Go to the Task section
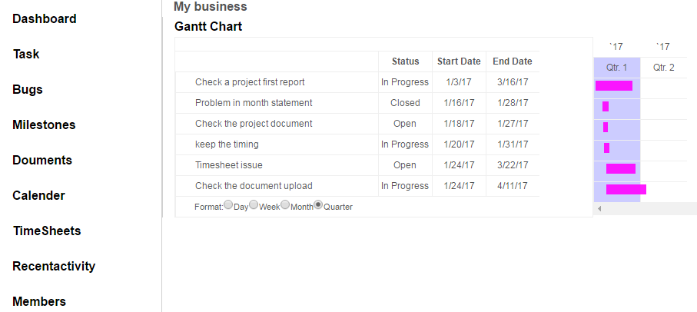The width and height of the screenshot is (697, 312). pyautogui.click(x=26, y=55)
